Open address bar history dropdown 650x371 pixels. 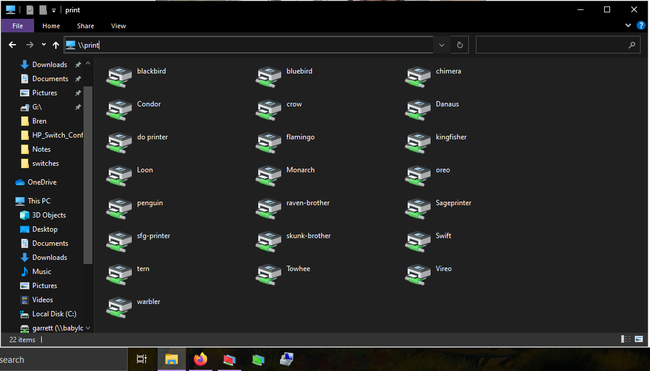442,45
